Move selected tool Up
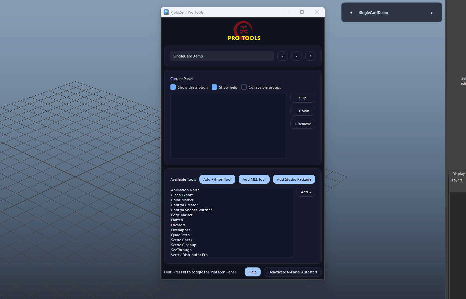Screen dimensions: 466x299 (303, 98)
